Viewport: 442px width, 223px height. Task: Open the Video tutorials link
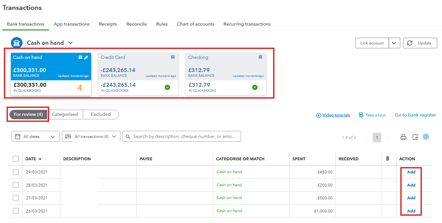[x=333, y=115]
